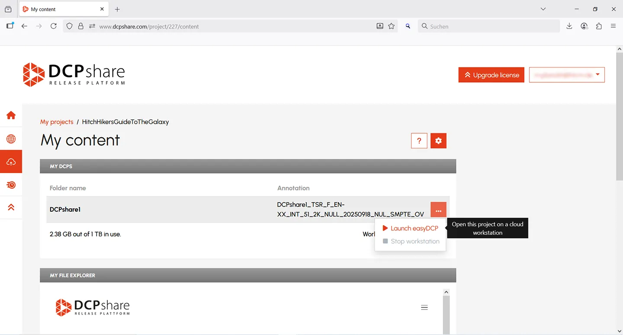
Task: Open Firefox application menu
Action: tap(613, 26)
